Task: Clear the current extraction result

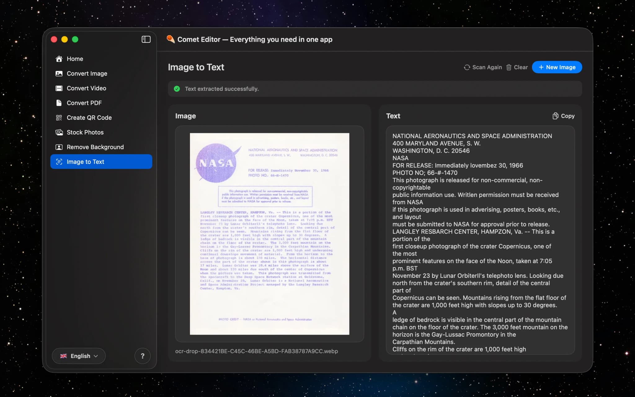Action: (x=517, y=67)
